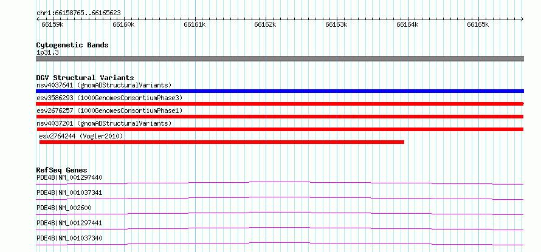Click the chr1:66158765..66165623 coordinate label
The image size is (541, 252).
[x=78, y=13]
